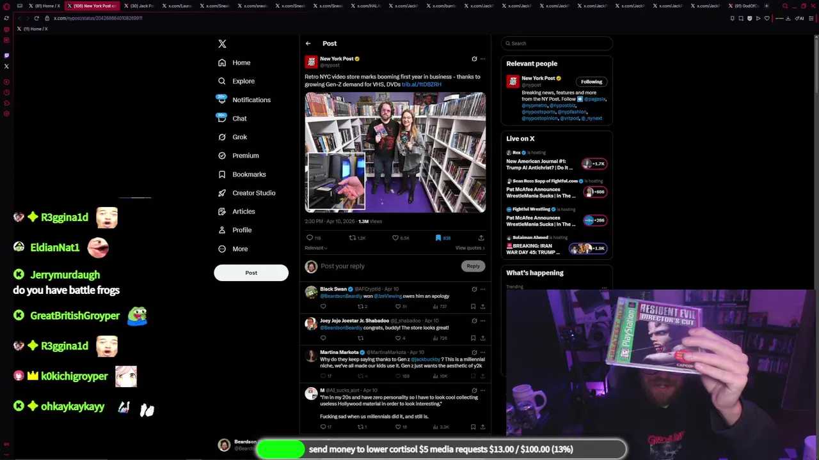
Task: Repost Black Swan's reply
Action: [x=360, y=306]
